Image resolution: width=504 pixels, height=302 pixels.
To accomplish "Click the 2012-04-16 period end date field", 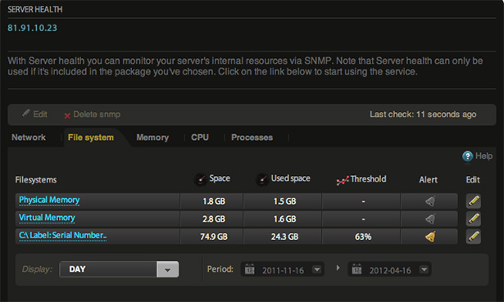I will 389,269.
